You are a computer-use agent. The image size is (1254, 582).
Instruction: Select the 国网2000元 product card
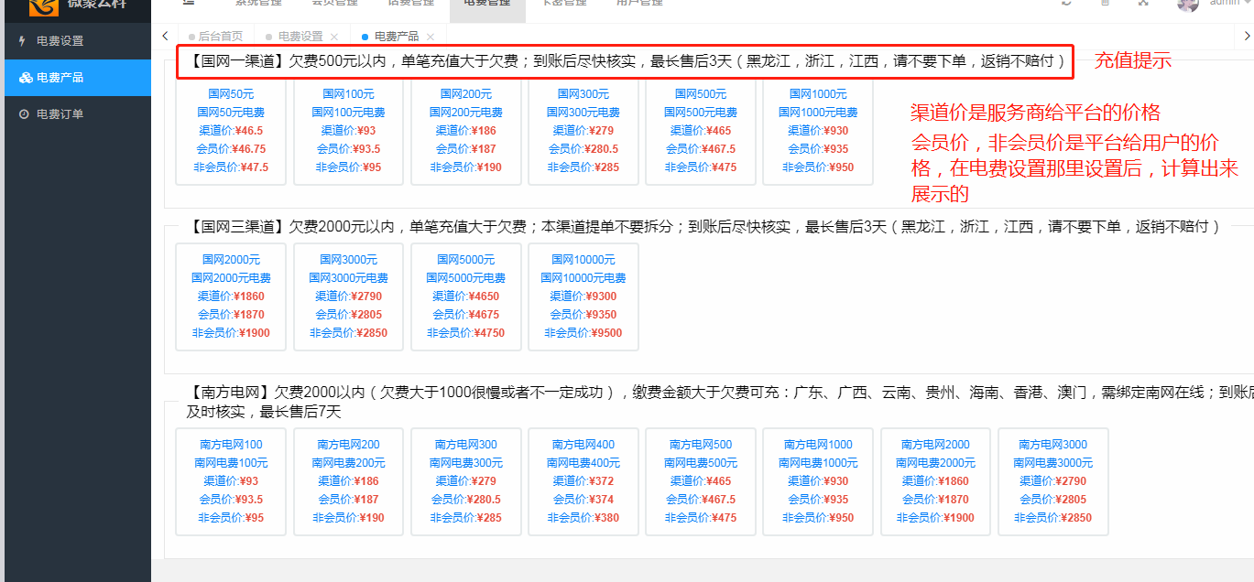point(231,296)
